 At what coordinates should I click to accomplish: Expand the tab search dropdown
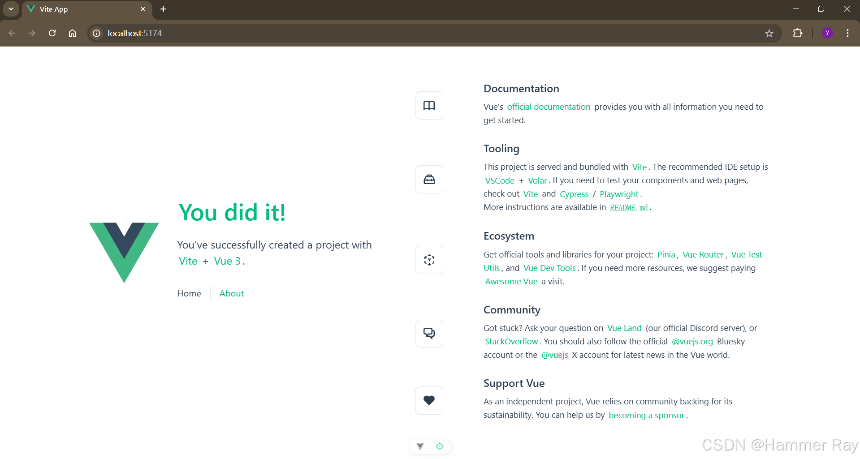[11, 9]
